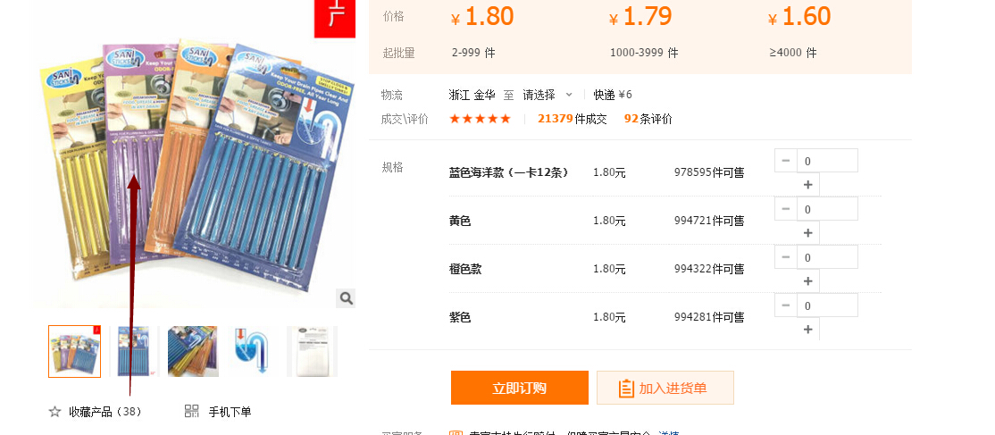Click the magnifier zoom icon on product image
This screenshot has width=995, height=435.
[346, 297]
